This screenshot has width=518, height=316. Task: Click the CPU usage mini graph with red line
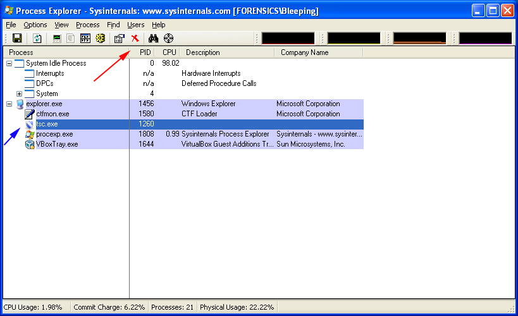tap(288, 39)
